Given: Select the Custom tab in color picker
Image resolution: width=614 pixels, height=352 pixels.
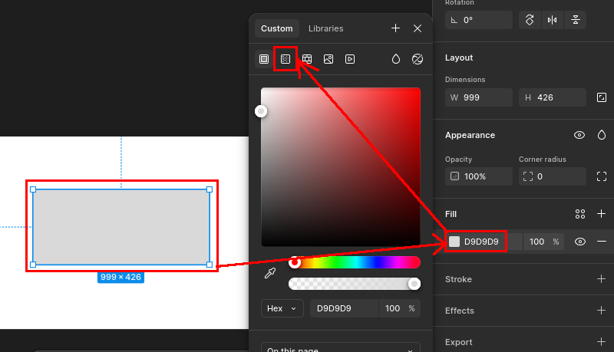Looking at the screenshot, I should 276,28.
